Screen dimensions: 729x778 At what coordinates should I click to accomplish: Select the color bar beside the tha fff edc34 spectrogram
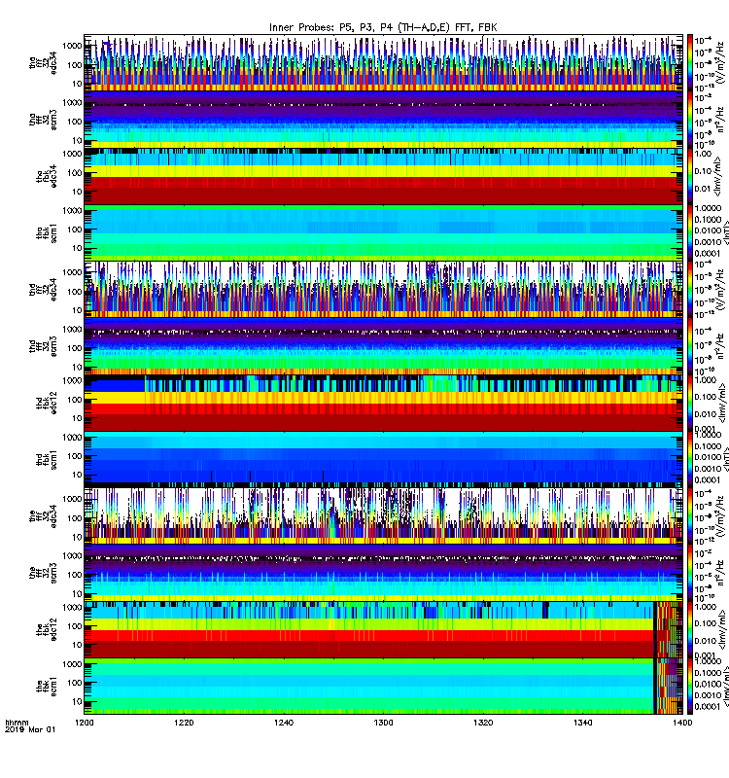pyautogui.click(x=690, y=62)
